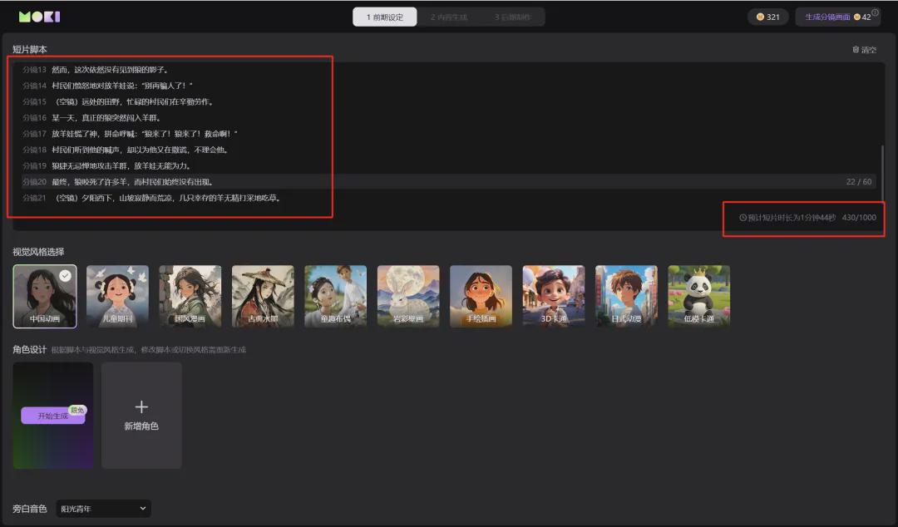Switch to the 2 内容生成 tab

tap(449, 16)
